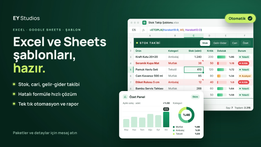Click the Otomatik badge

click(240, 19)
